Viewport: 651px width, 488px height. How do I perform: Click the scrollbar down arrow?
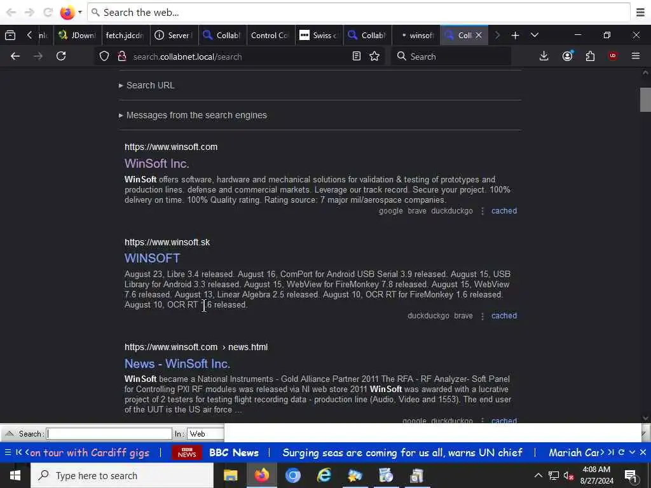point(645,418)
